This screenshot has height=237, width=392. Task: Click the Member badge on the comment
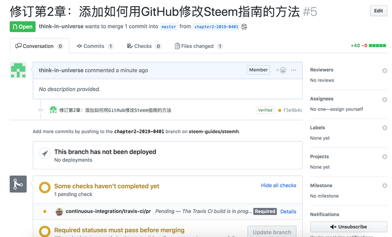pos(258,70)
